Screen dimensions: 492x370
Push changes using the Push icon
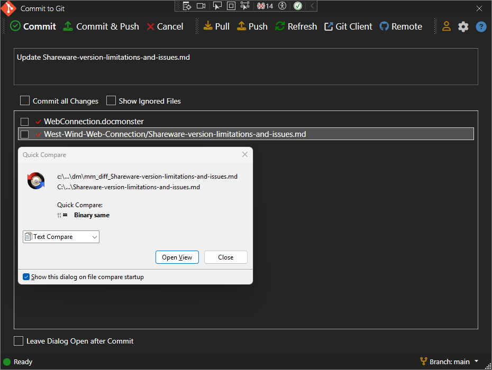click(x=241, y=26)
